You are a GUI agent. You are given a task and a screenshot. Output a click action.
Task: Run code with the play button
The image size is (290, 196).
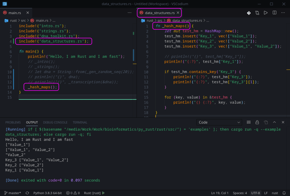[266, 13]
